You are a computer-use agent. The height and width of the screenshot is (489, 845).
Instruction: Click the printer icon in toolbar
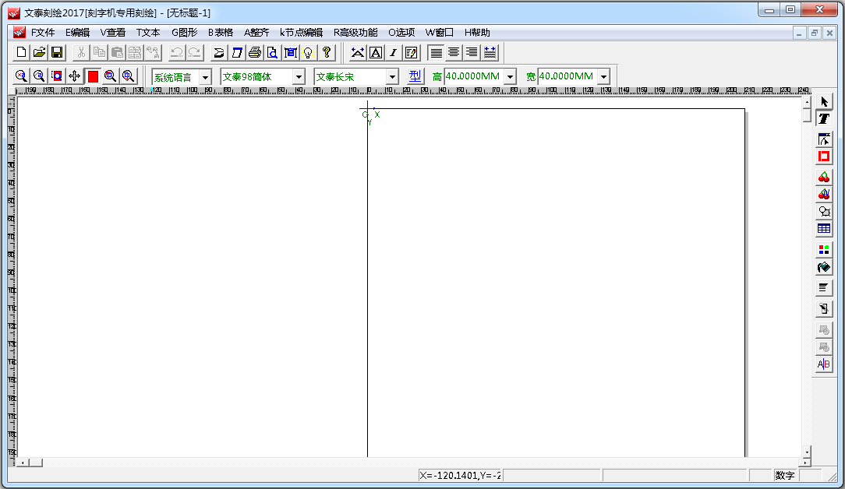point(254,52)
